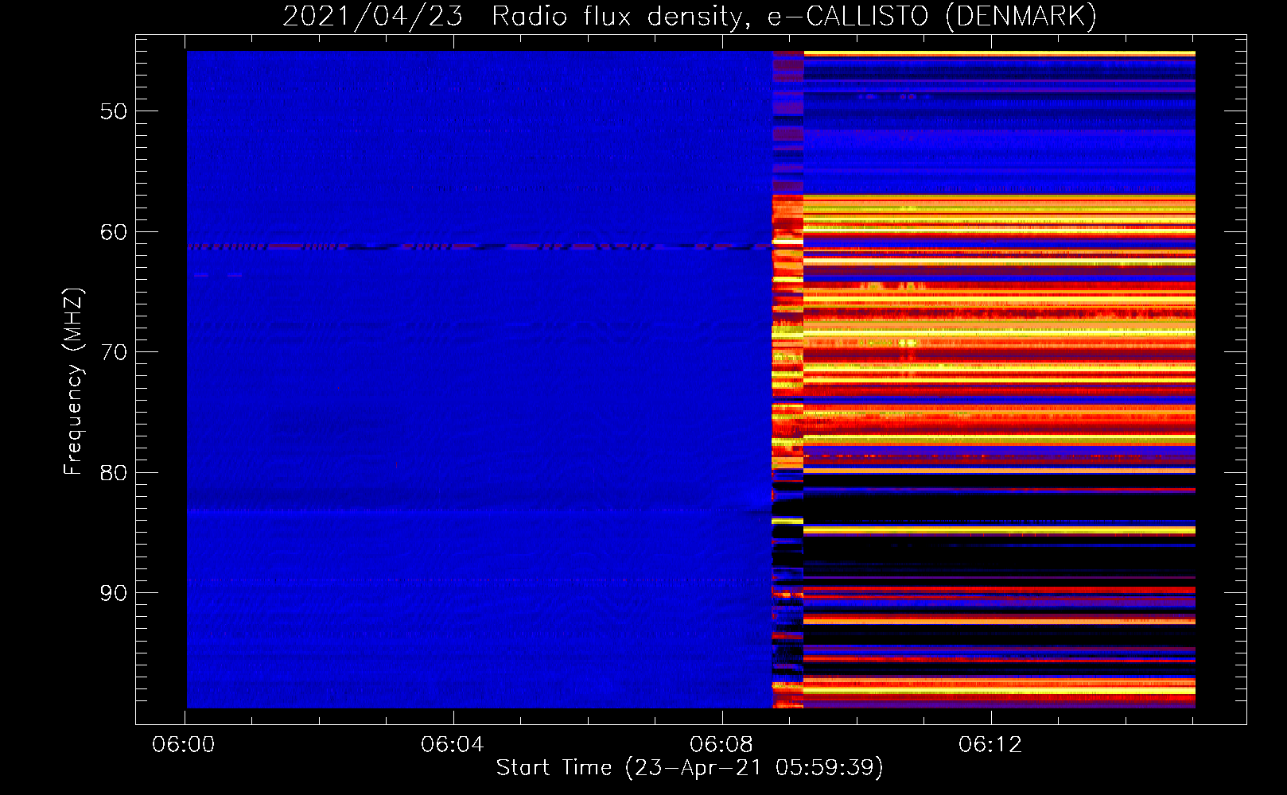Click the 90 MHz frequency tick label
This screenshot has height=795, width=1287.
(x=114, y=593)
